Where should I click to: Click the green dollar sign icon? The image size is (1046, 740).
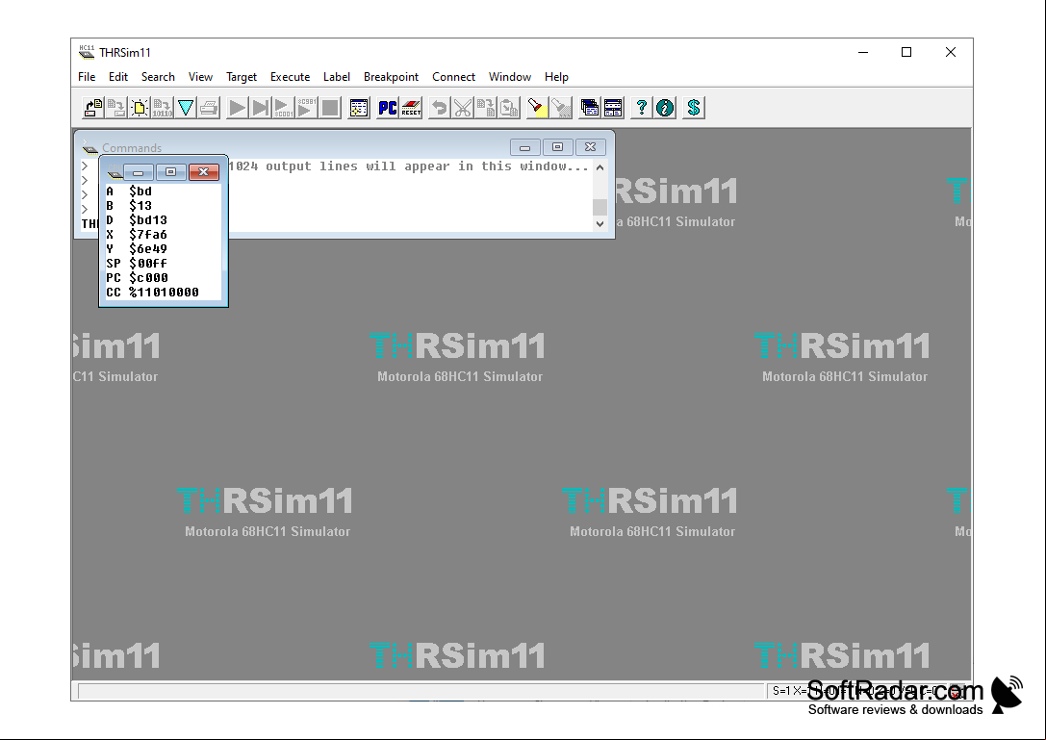pyautogui.click(x=694, y=108)
